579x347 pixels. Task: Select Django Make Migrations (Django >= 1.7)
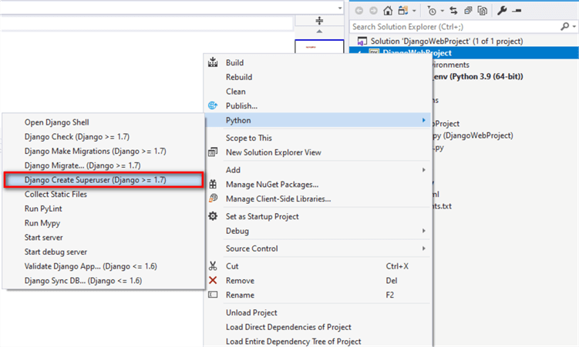pyautogui.click(x=96, y=151)
